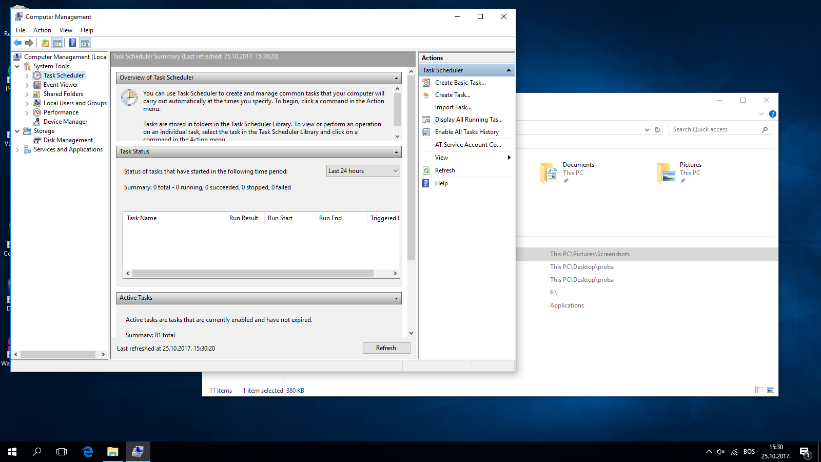Viewport: 821px width, 462px height.
Task: Click the Task Name column header
Action: [x=174, y=218]
